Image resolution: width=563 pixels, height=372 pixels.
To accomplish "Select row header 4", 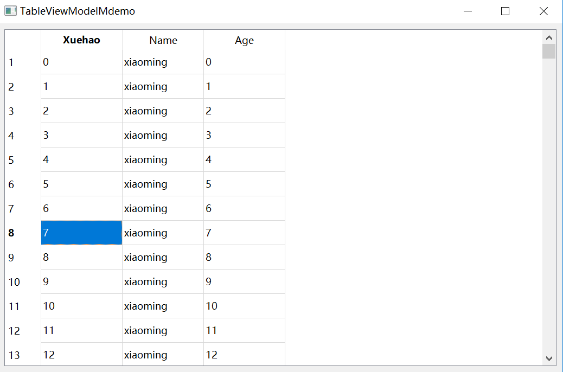I will [x=23, y=136].
